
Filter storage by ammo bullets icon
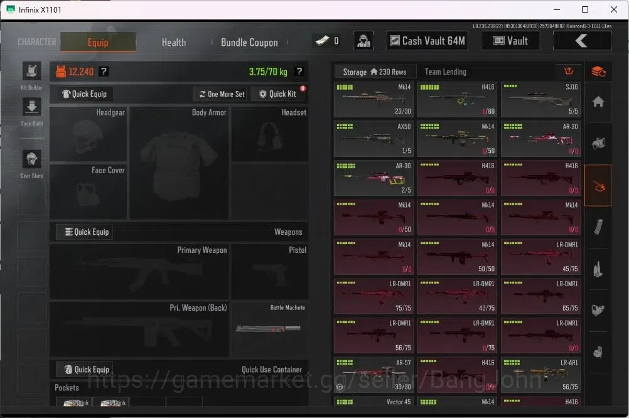(598, 269)
